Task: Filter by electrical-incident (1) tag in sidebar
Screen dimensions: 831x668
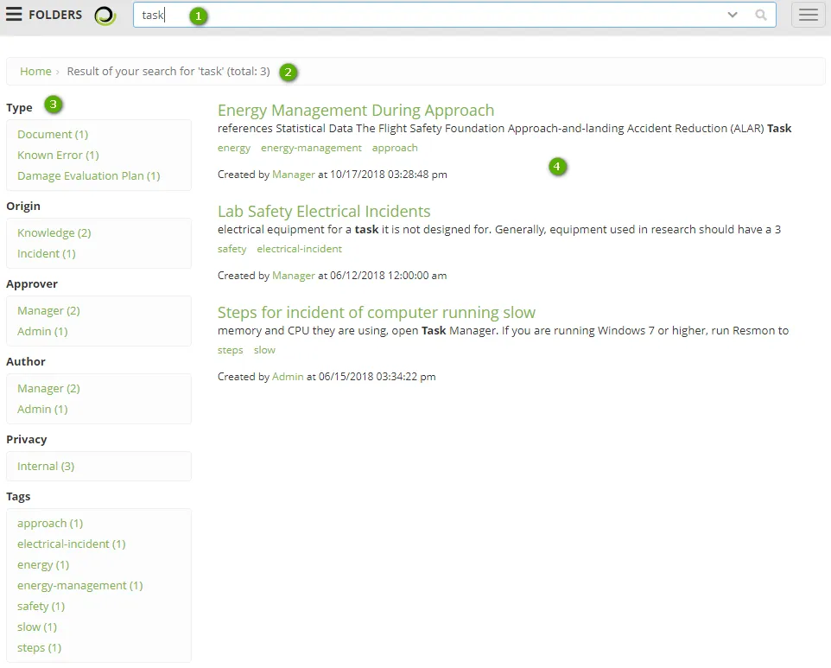Action: coord(71,544)
